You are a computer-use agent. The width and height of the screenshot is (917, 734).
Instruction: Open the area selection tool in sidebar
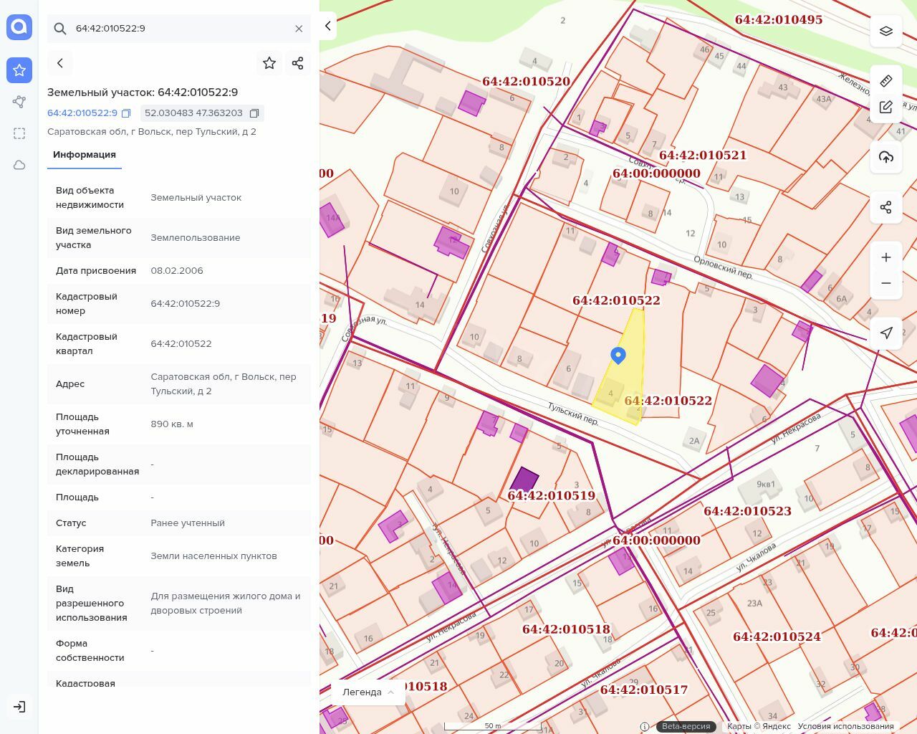tap(19, 133)
